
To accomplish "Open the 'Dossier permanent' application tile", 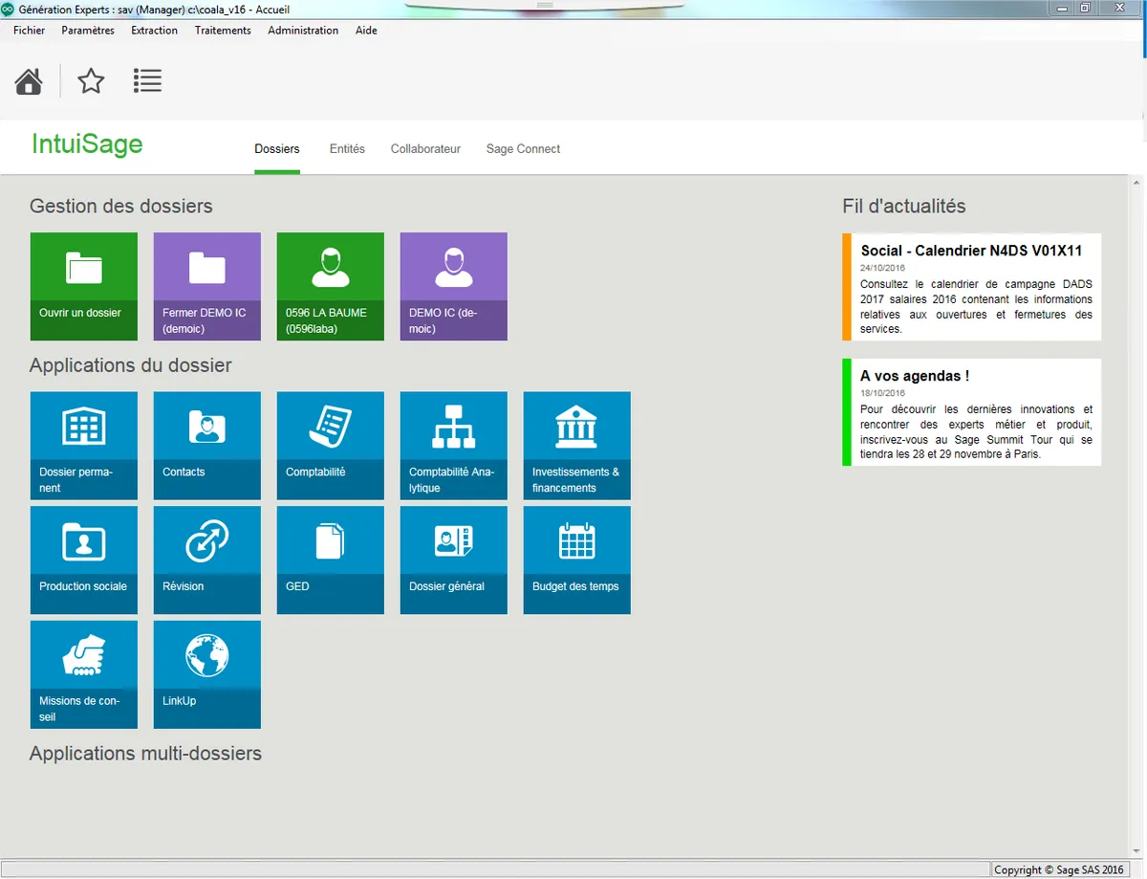I will 84,446.
